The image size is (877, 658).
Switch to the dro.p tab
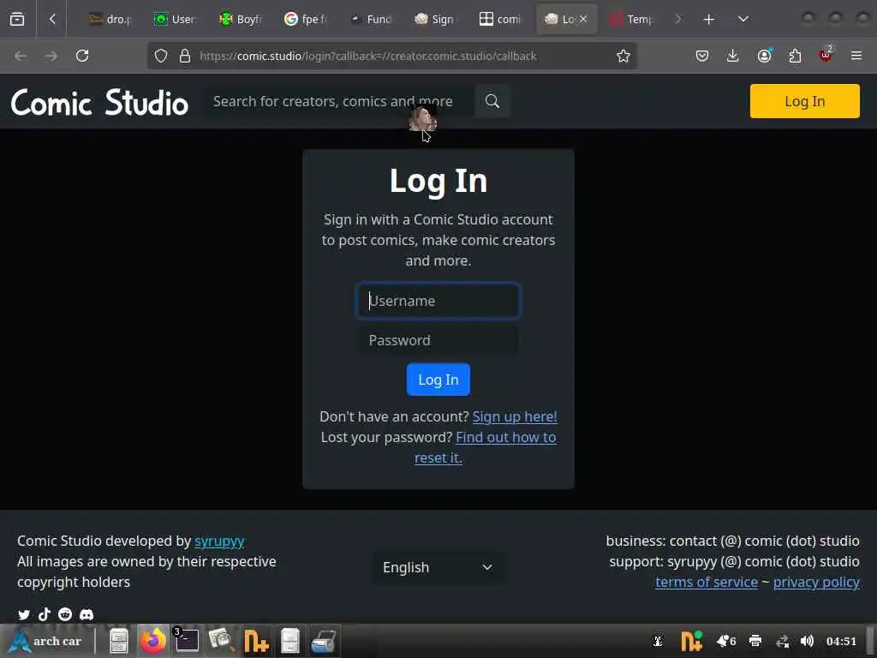tap(109, 20)
